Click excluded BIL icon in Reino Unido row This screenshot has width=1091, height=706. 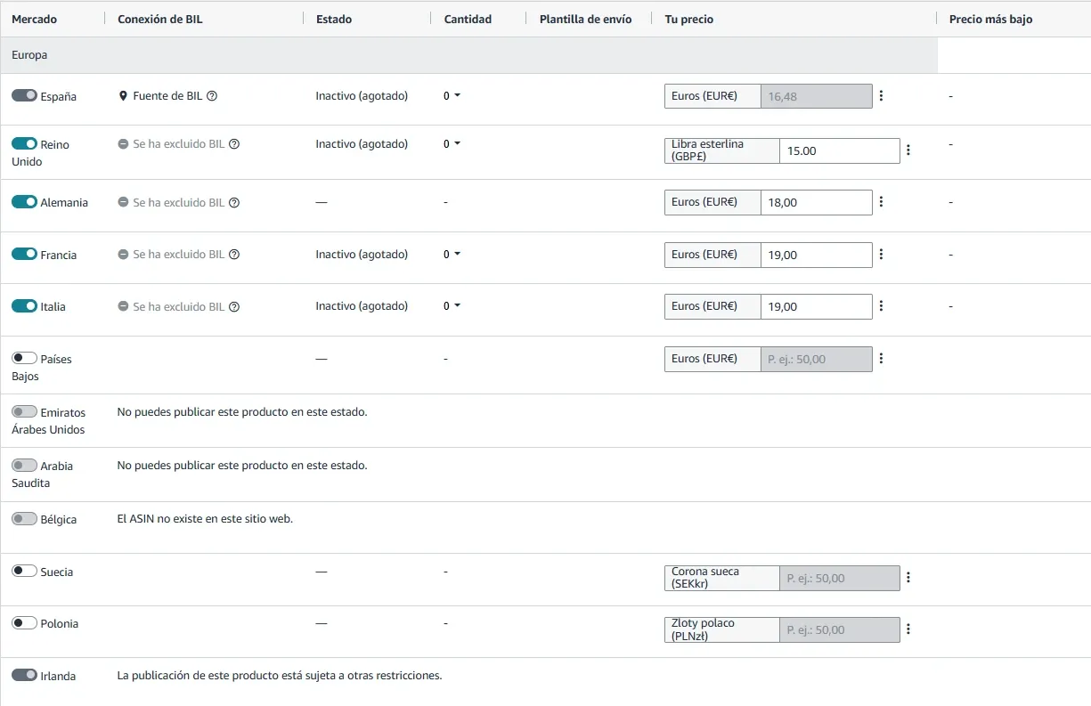point(124,144)
